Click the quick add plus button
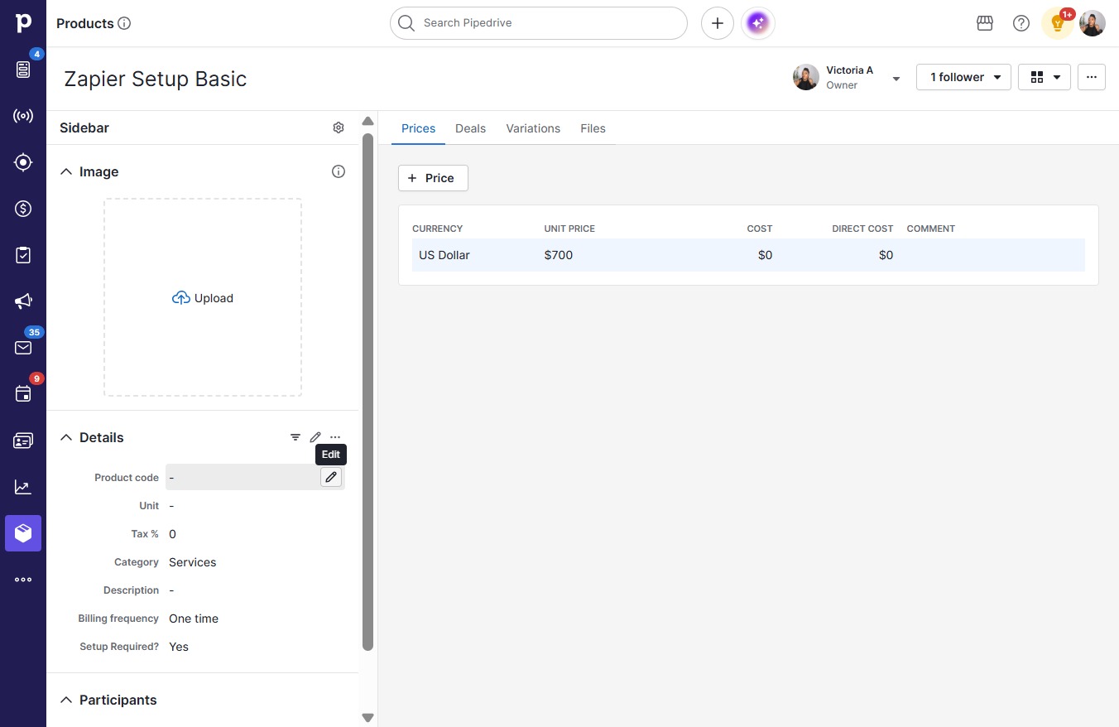1119x727 pixels. click(x=718, y=23)
